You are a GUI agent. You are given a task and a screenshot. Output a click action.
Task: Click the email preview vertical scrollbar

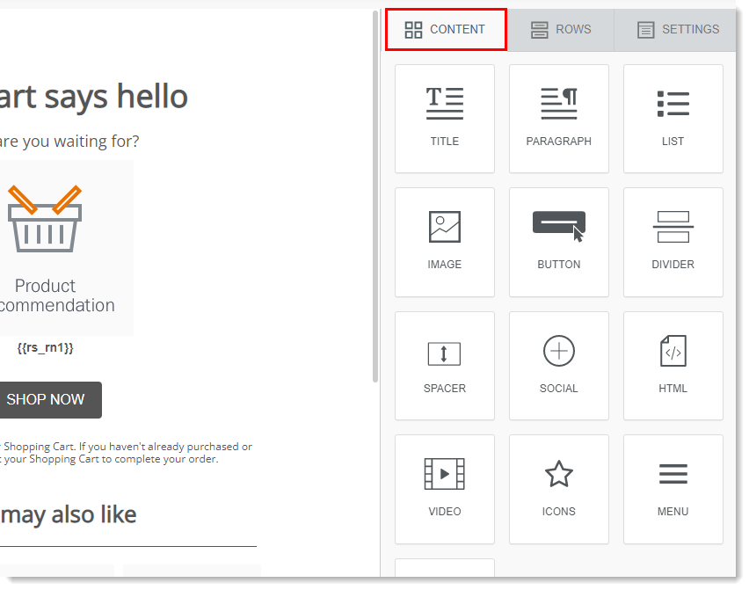(375, 196)
